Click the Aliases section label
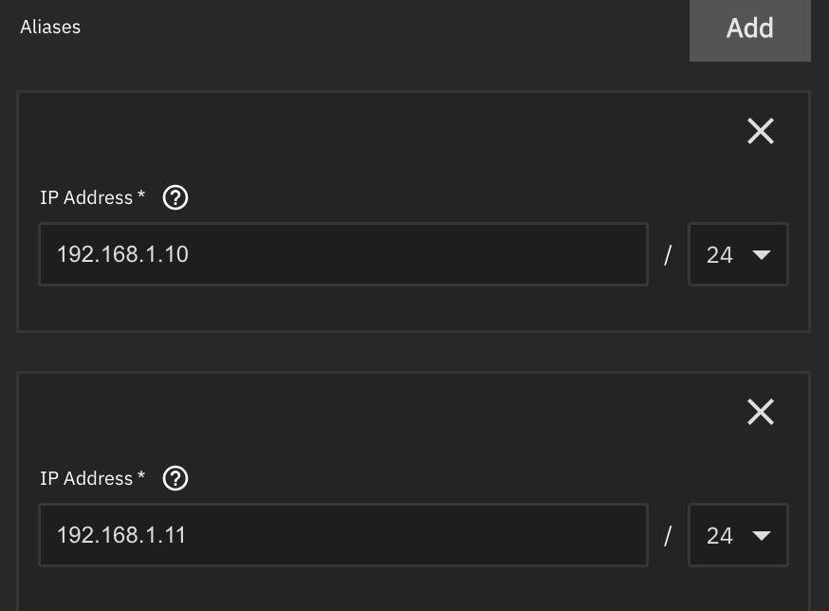 (x=50, y=27)
